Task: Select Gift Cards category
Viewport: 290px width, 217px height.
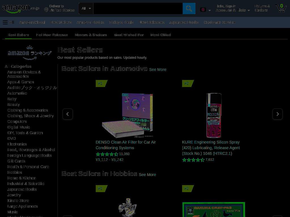Action: click(x=16, y=161)
